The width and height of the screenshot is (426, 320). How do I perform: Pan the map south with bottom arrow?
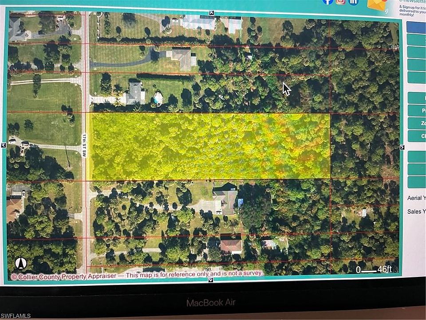tap(210, 280)
